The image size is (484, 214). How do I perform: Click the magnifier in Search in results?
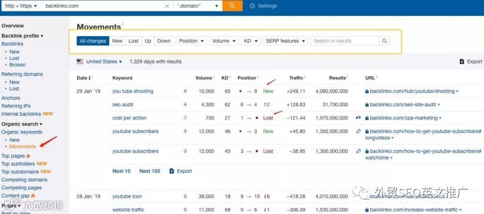pos(384,41)
